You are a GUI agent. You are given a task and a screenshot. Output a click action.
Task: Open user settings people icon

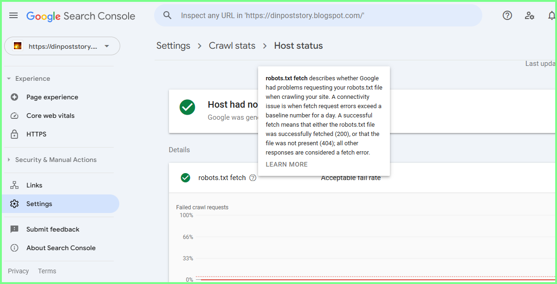(530, 15)
